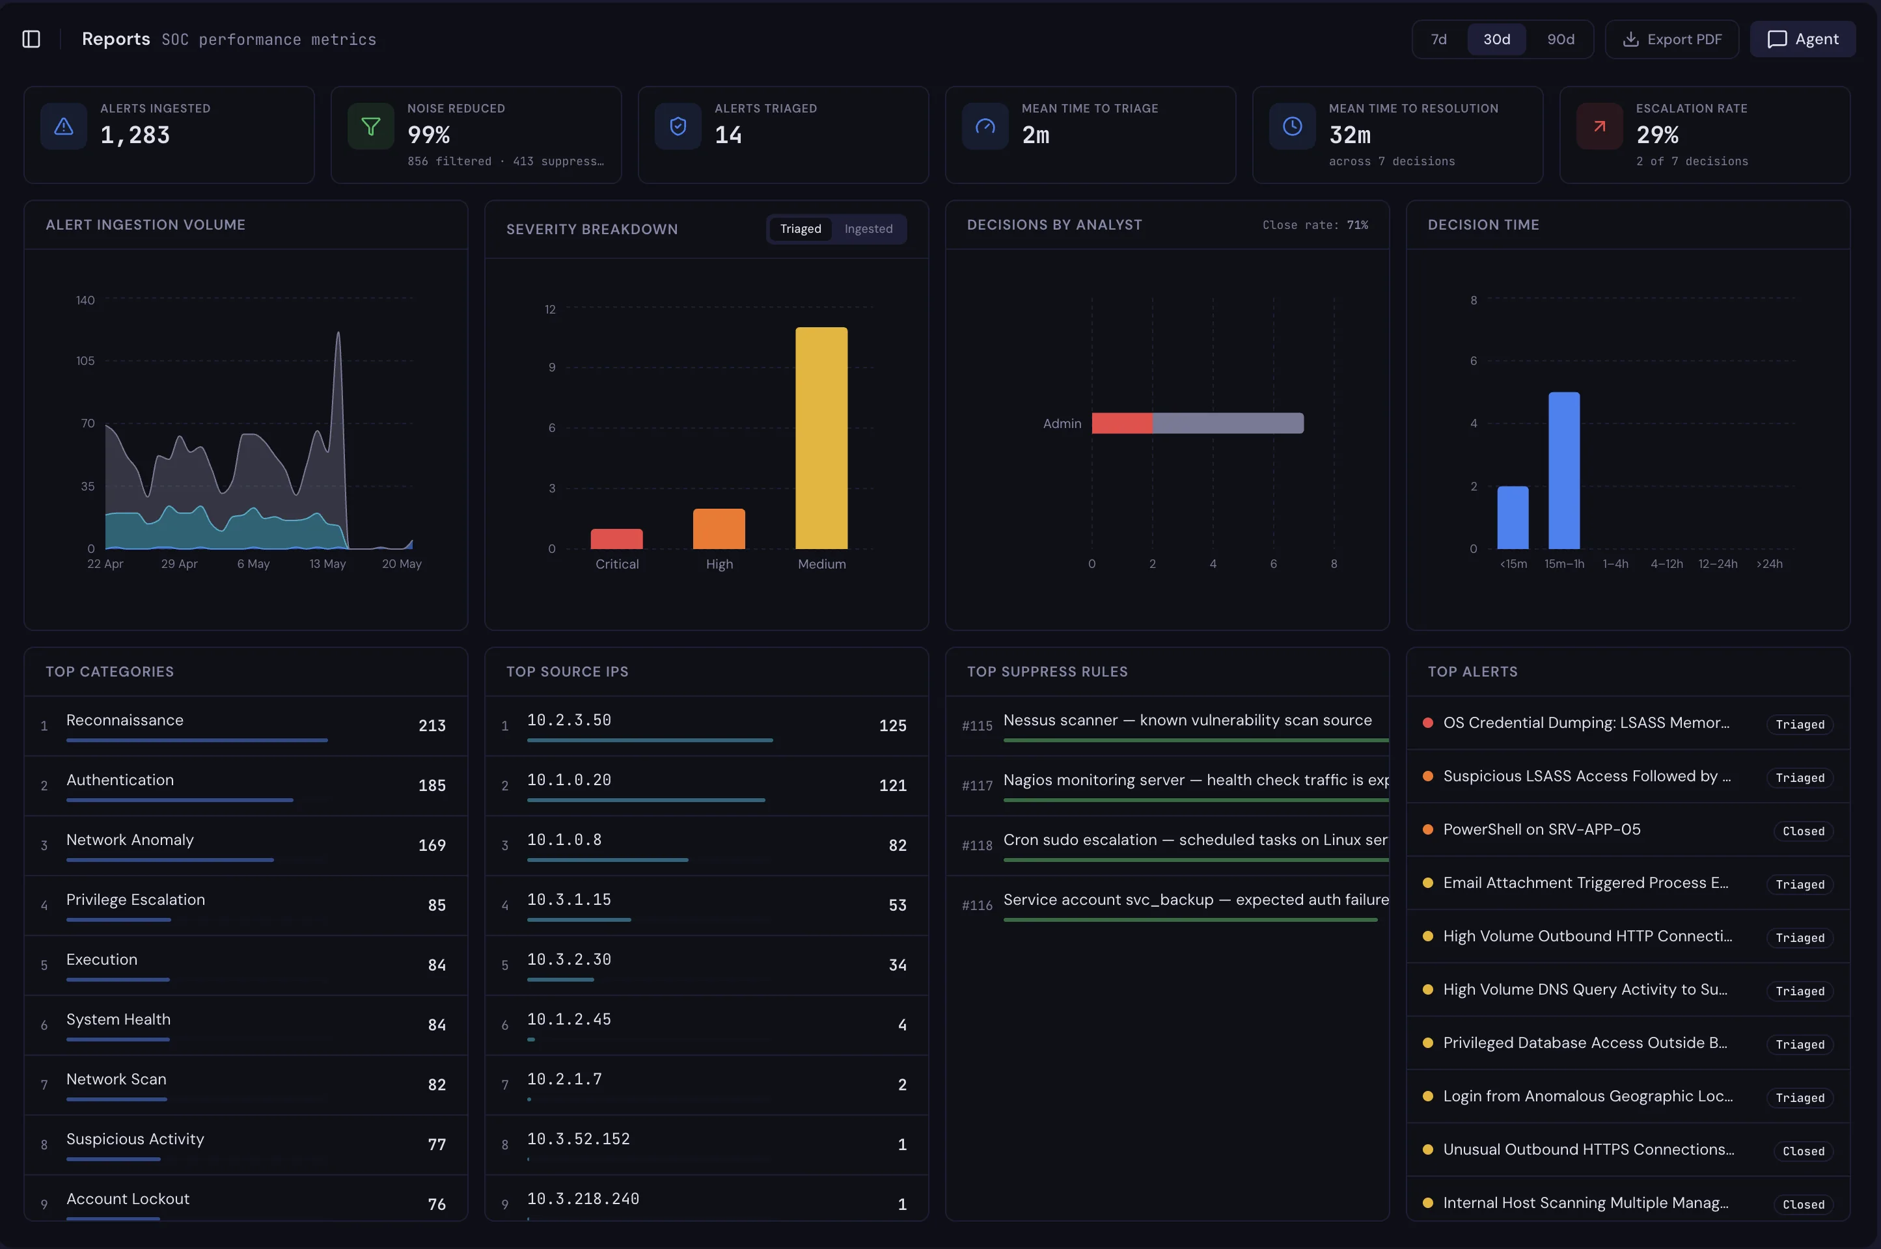
Task: Click the red segment of Admin bar
Action: [1122, 423]
